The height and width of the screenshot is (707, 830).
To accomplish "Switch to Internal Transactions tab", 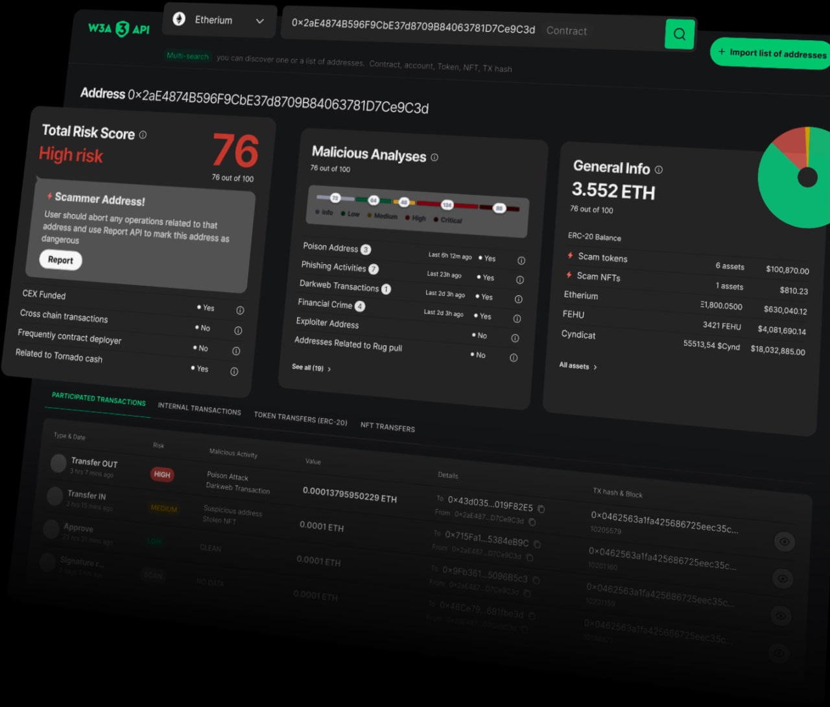I will coord(199,409).
